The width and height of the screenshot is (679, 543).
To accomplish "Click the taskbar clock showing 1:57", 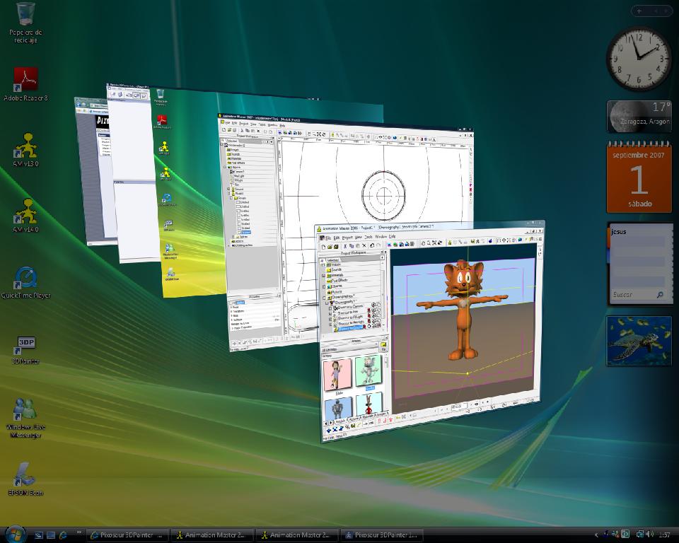I will pyautogui.click(x=664, y=535).
